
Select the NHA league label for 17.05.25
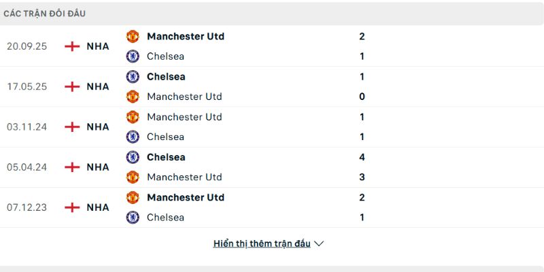98,86
